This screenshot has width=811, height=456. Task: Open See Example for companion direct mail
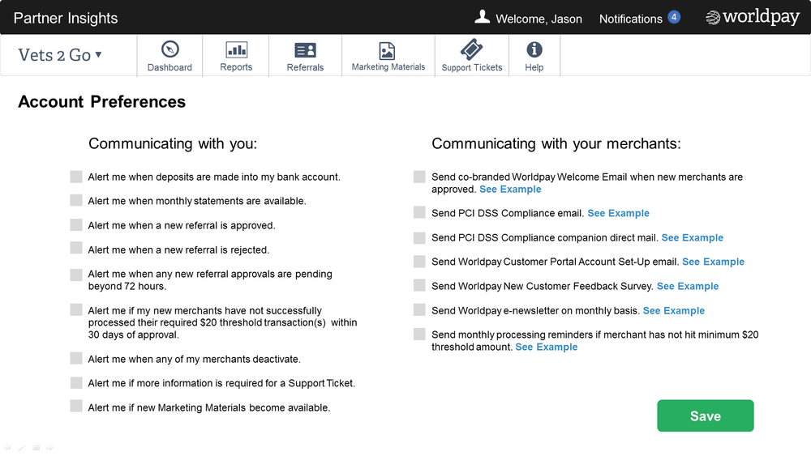692,237
